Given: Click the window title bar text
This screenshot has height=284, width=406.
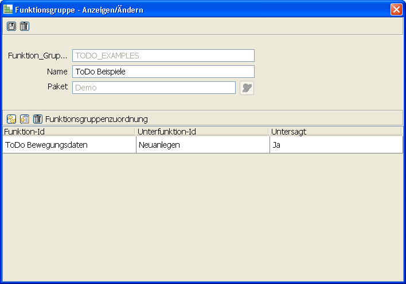Looking at the screenshot, I should (79, 10).
